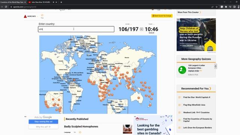This screenshot has width=240, height=135.
Task: Open the TIMER dropdown
Action: 151,24
